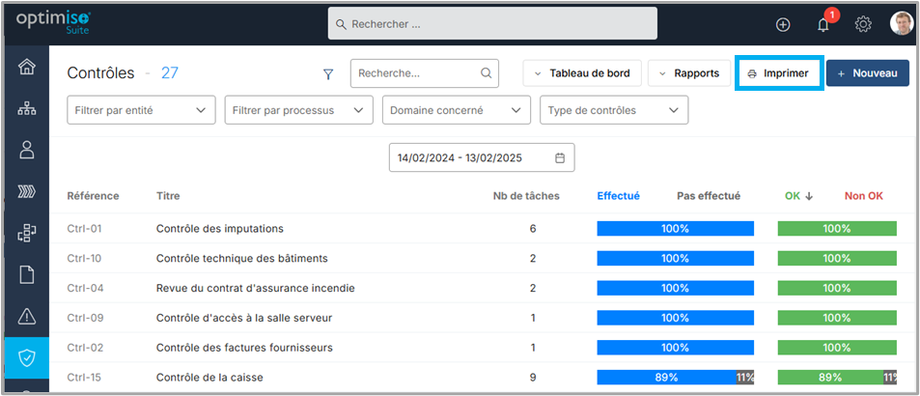This screenshot has height=396, width=920.
Task: Select the shield checkmark sidebar icon
Action: click(26, 357)
